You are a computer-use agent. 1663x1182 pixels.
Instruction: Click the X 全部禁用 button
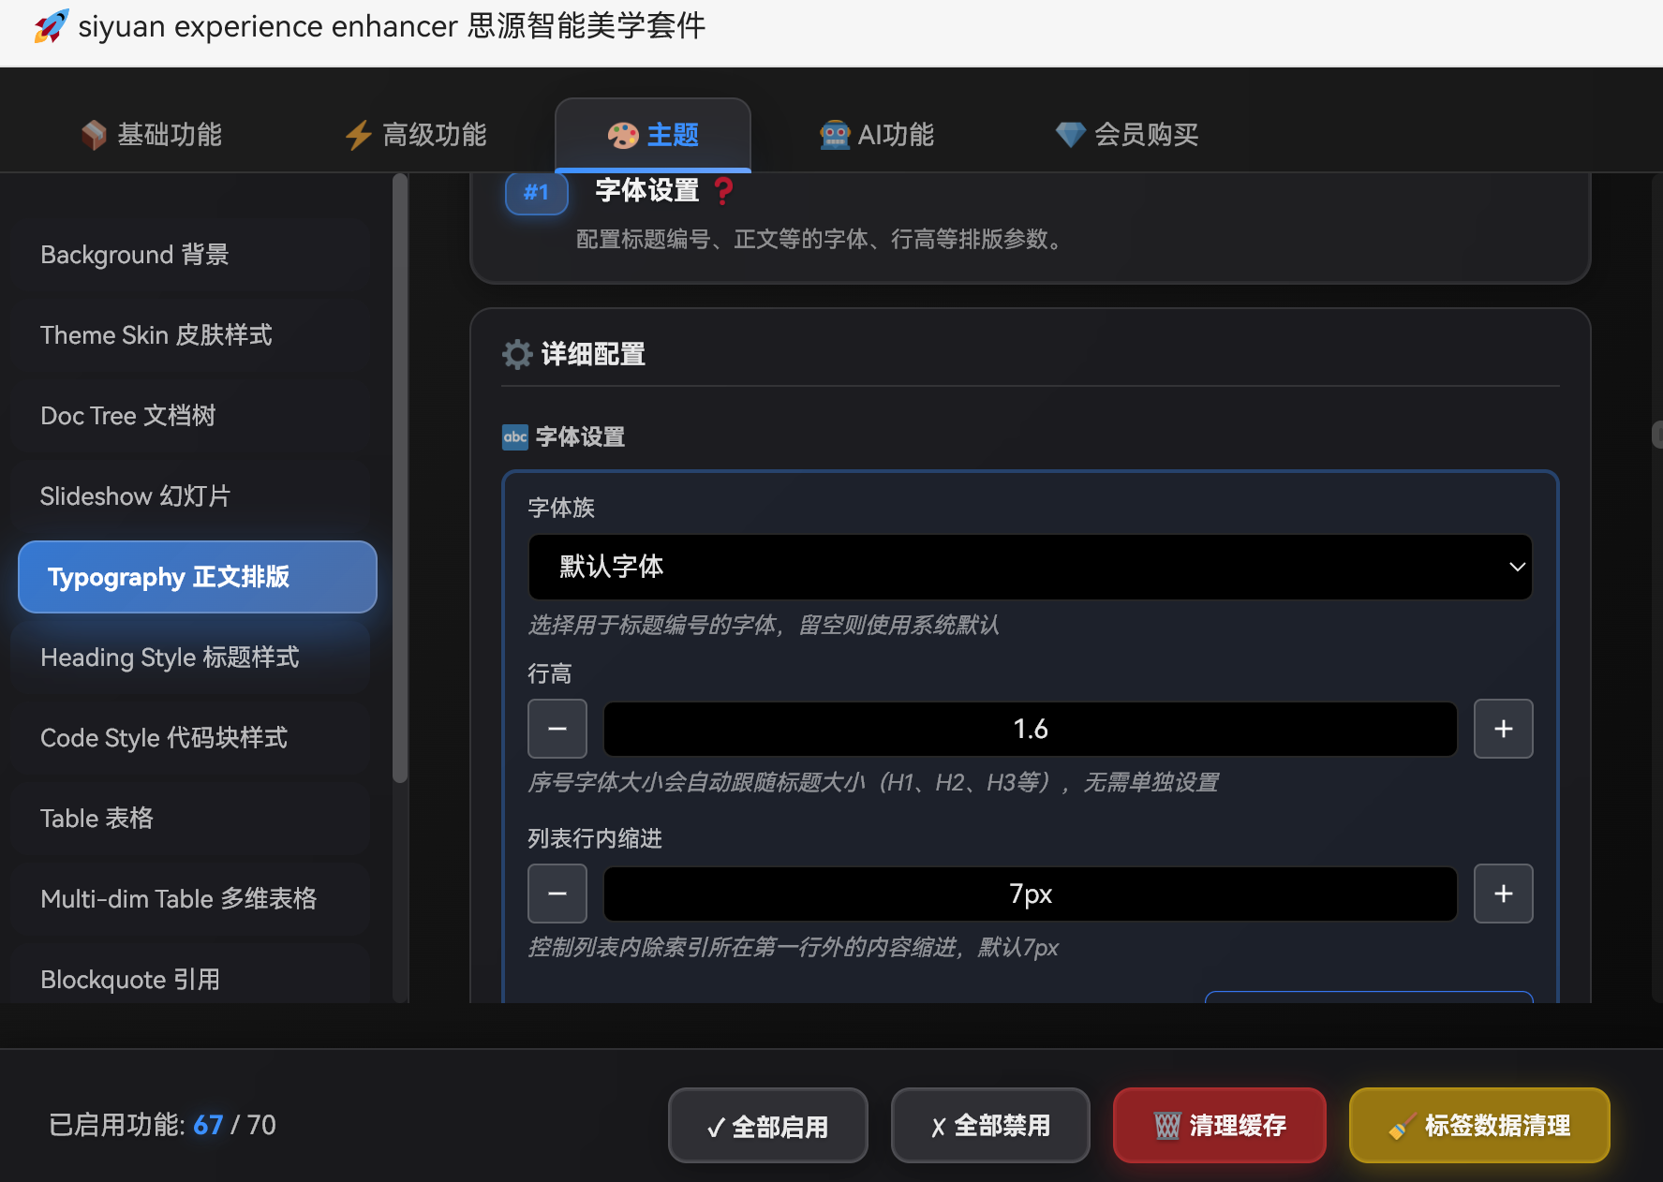pyautogui.click(x=990, y=1126)
